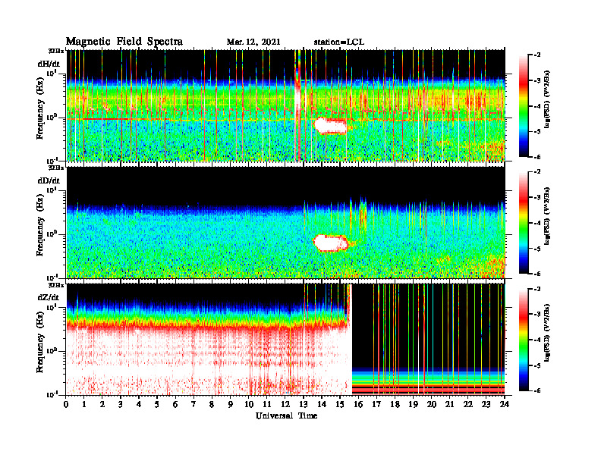Click the log(PSD) label of the top color bar

[546, 99]
